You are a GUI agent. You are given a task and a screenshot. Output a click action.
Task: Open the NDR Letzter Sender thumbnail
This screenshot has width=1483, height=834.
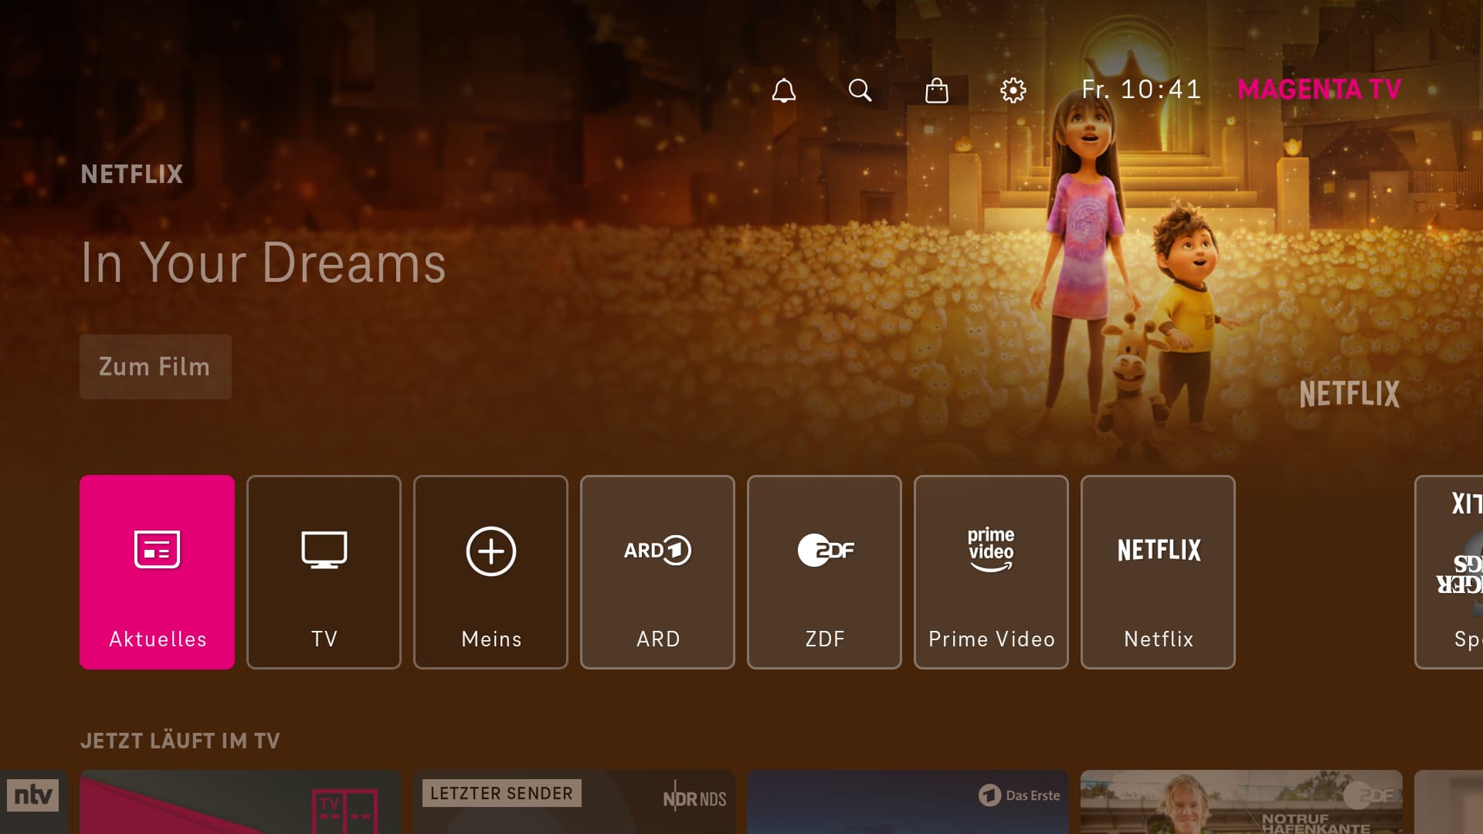[x=574, y=803]
